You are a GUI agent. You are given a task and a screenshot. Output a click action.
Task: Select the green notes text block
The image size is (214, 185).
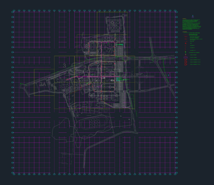click(192, 25)
